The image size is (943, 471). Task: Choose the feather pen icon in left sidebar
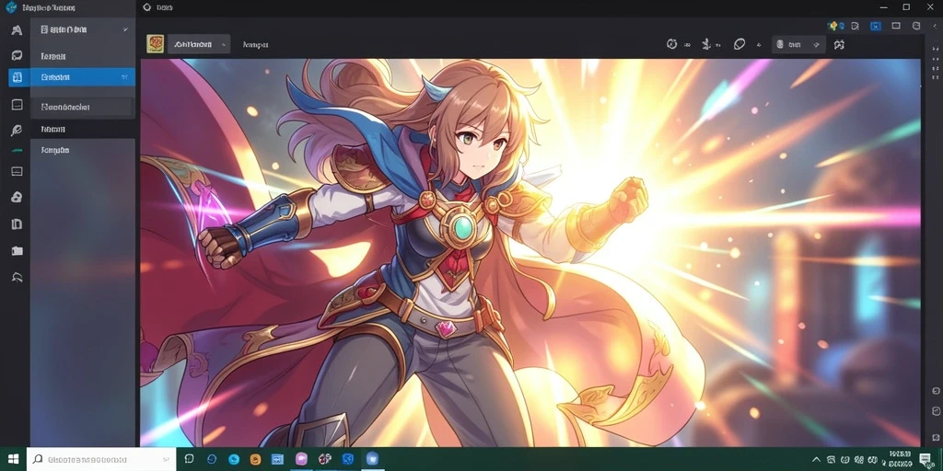17,131
